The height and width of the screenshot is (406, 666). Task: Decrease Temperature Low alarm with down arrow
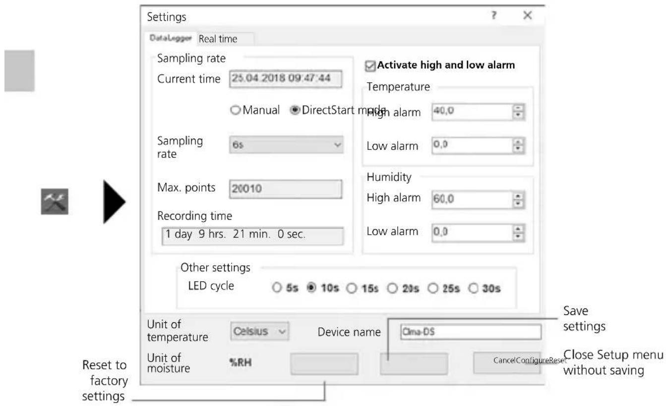[518, 150]
